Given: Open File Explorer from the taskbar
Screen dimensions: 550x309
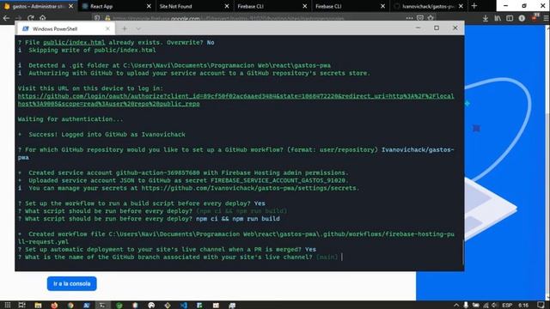Looking at the screenshot, I should click(x=38, y=306).
